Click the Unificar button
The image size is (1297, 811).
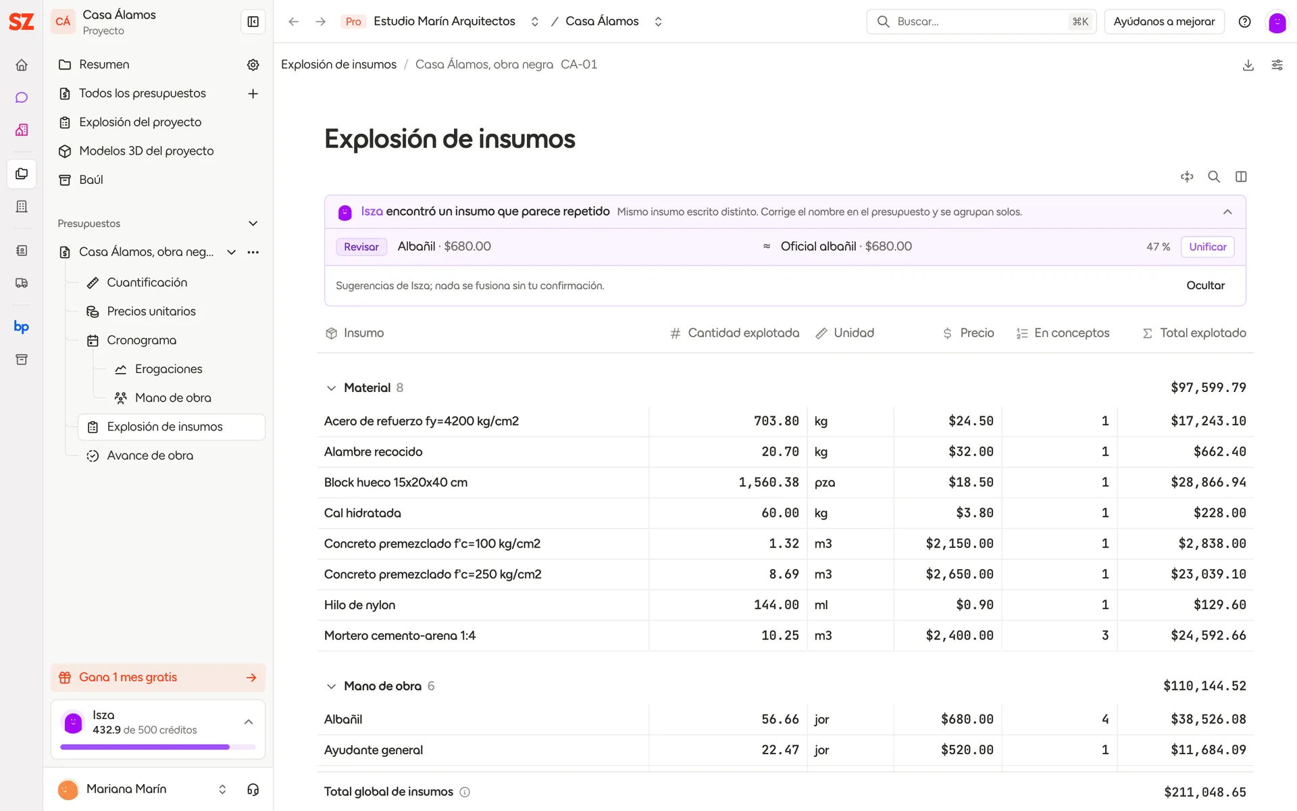point(1207,247)
